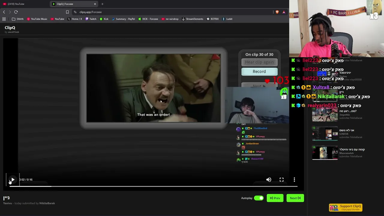Seek along the video progress bar

(x=153, y=187)
